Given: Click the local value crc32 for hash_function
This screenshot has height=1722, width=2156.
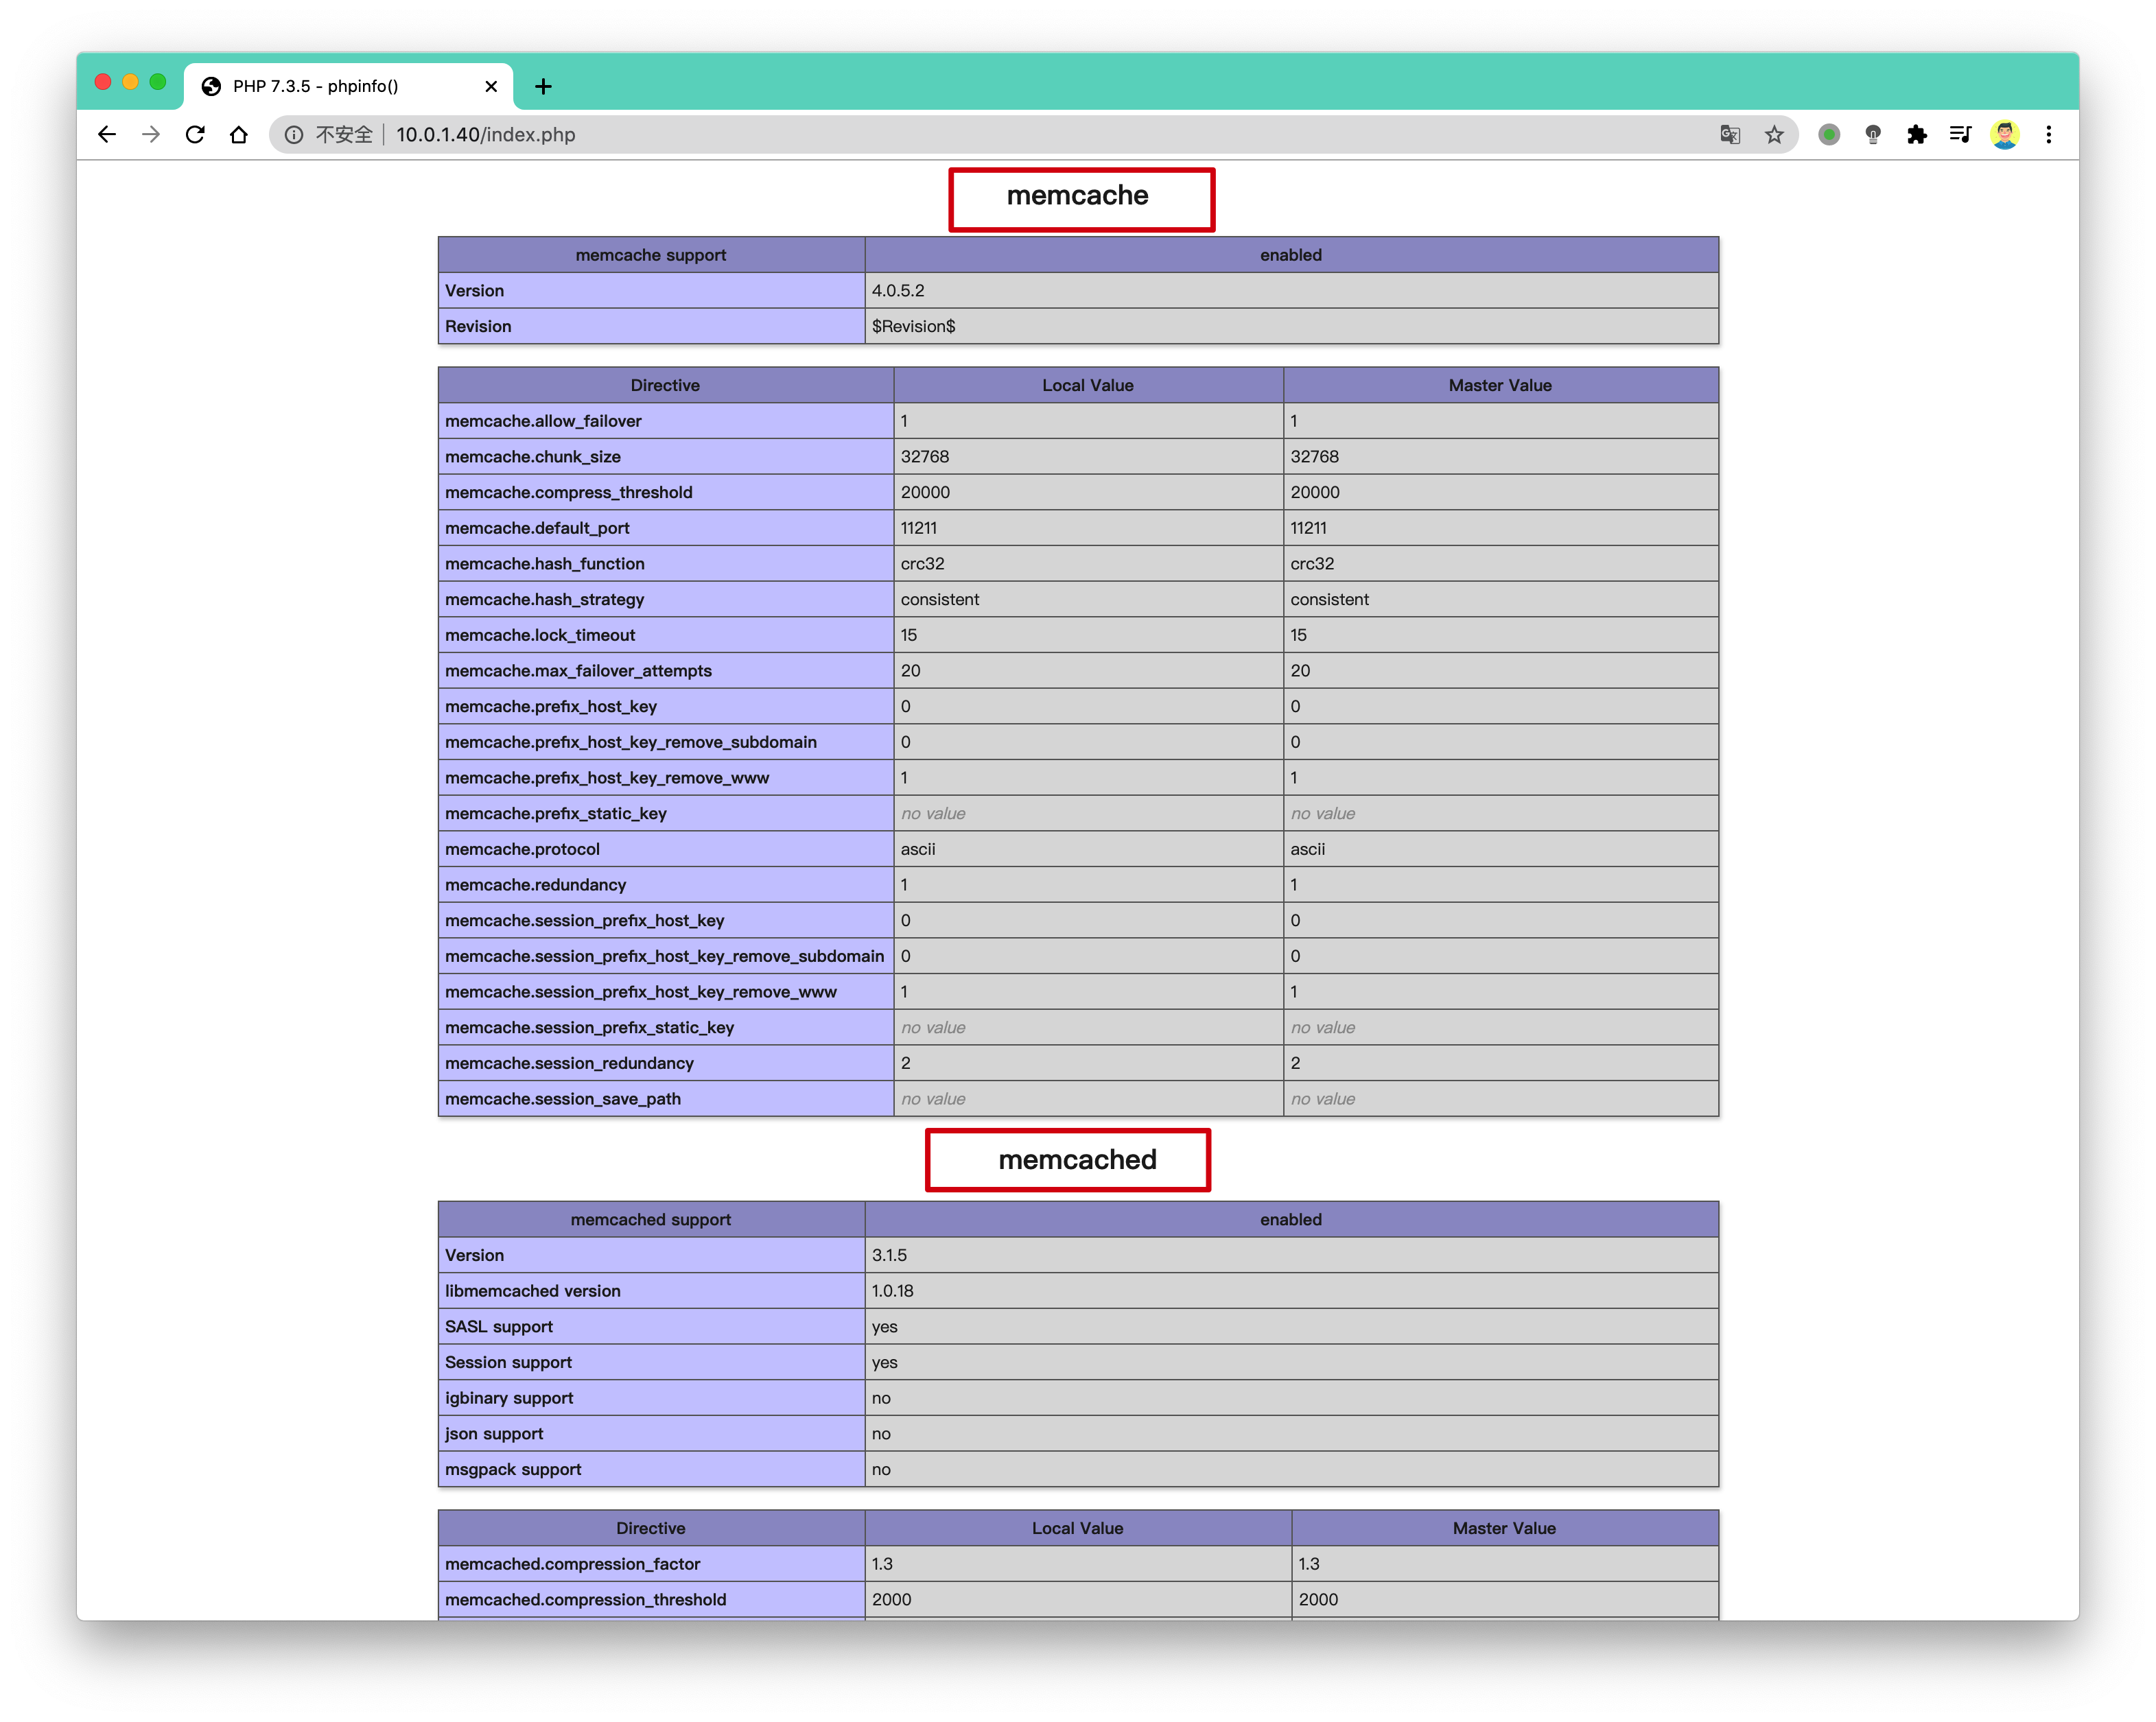Looking at the screenshot, I should 922,563.
